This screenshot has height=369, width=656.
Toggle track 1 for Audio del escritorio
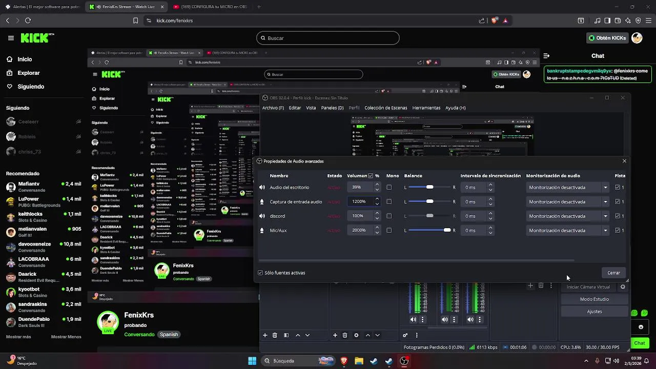(x=617, y=188)
